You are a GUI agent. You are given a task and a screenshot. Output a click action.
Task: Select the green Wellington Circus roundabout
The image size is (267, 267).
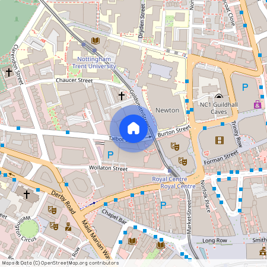(29, 229)
